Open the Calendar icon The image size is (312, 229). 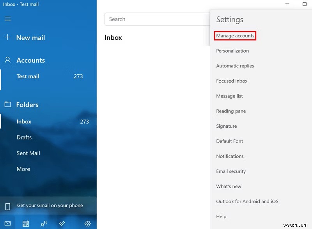(x=25, y=223)
